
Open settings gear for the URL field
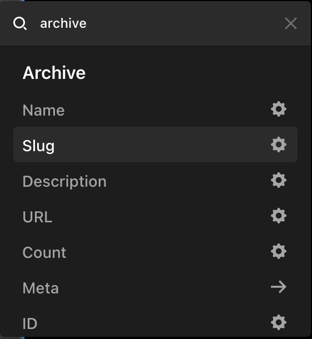279,216
